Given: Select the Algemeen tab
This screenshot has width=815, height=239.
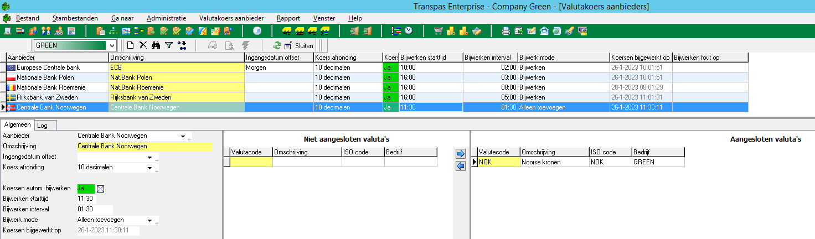Looking at the screenshot, I should (17, 125).
